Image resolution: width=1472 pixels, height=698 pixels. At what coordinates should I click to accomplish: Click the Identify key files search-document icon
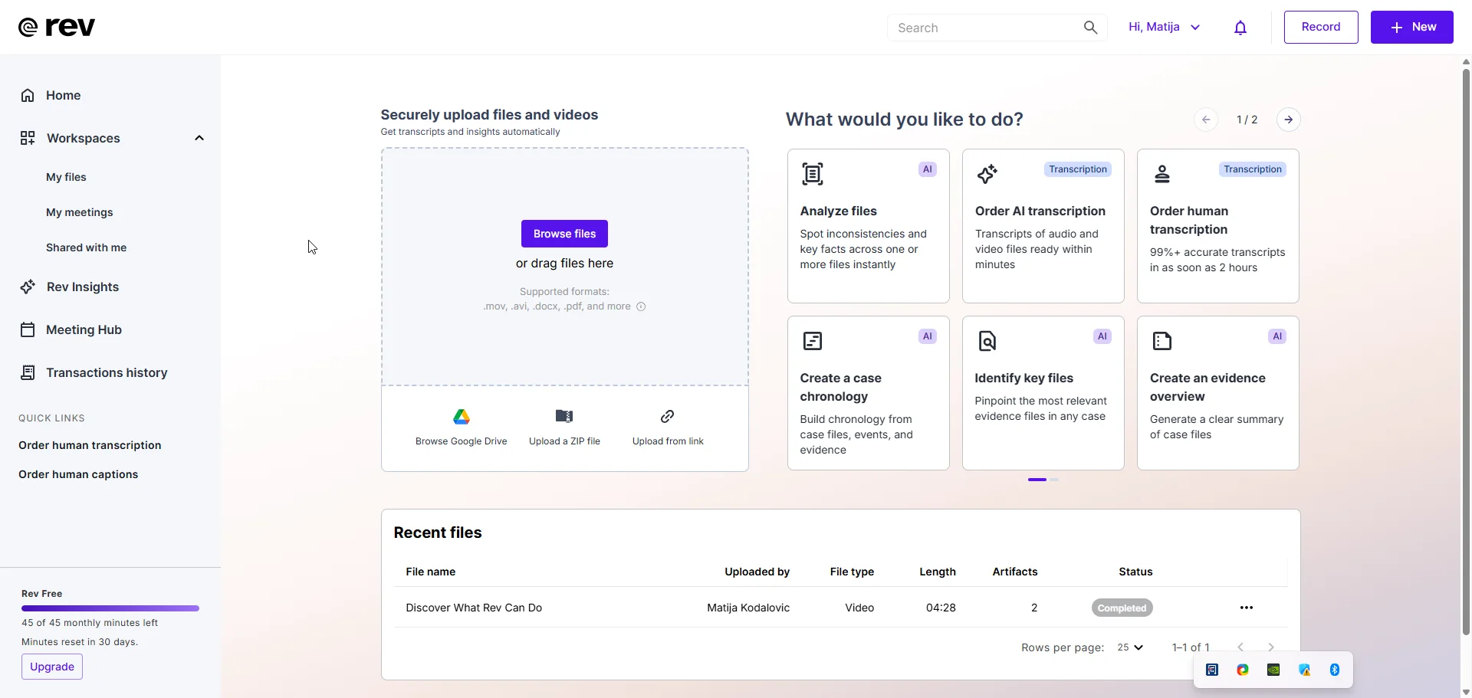click(x=987, y=341)
